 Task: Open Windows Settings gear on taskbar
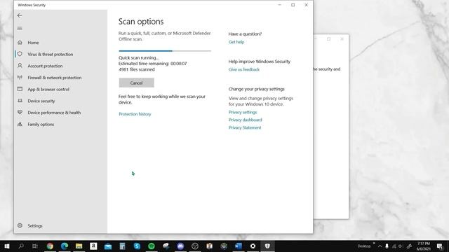point(253,246)
